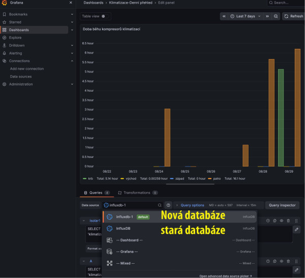Switch to the Transformations tab
Viewport: 305px width, 278px height.
[x=138, y=192]
